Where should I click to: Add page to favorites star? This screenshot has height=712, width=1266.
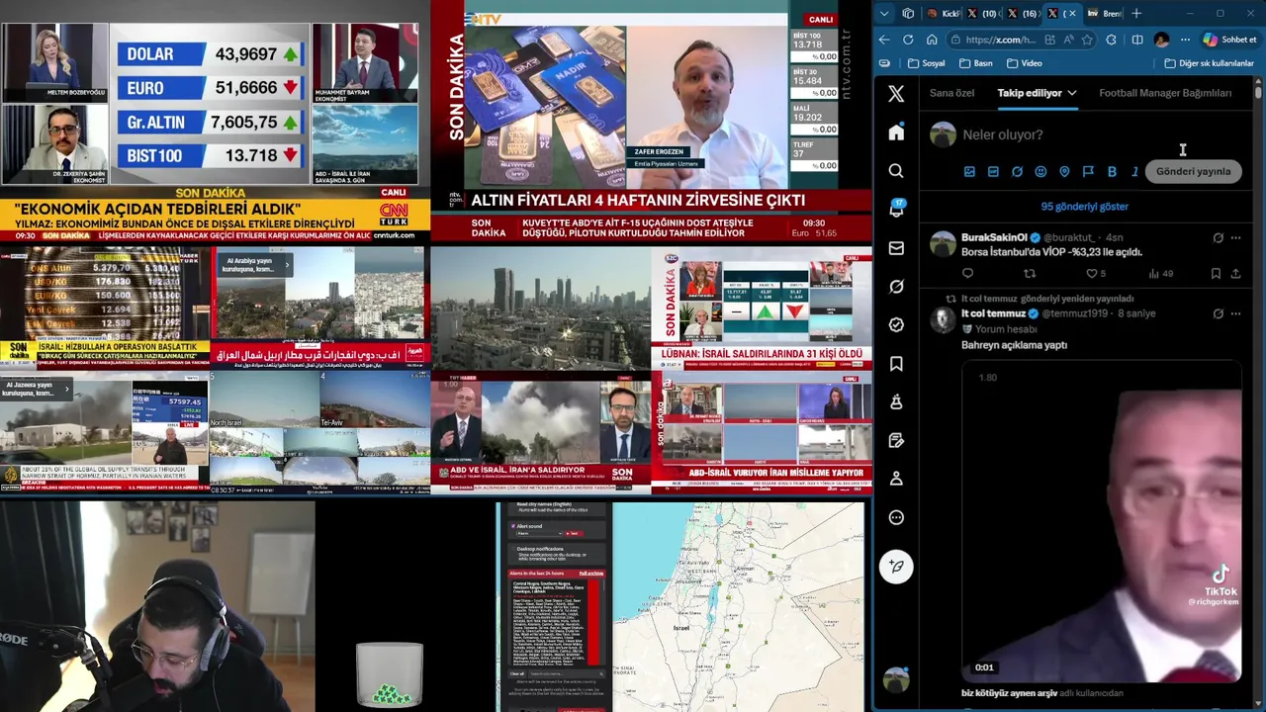(1087, 40)
